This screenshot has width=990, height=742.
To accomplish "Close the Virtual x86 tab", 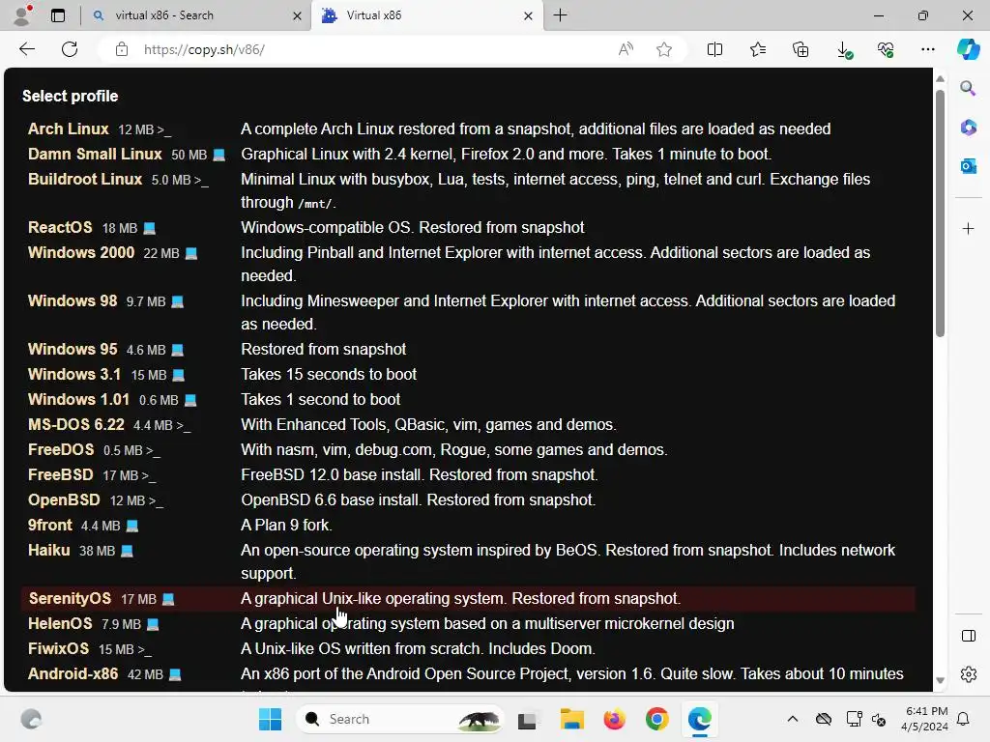I will click(529, 15).
